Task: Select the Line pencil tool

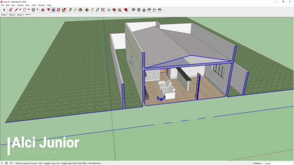Action: (17, 10)
